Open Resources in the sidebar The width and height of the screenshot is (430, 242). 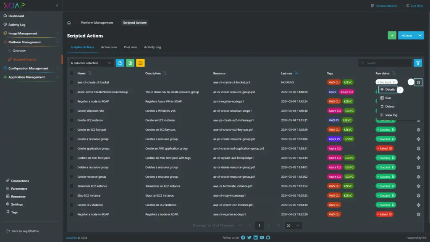pyautogui.click(x=18, y=197)
